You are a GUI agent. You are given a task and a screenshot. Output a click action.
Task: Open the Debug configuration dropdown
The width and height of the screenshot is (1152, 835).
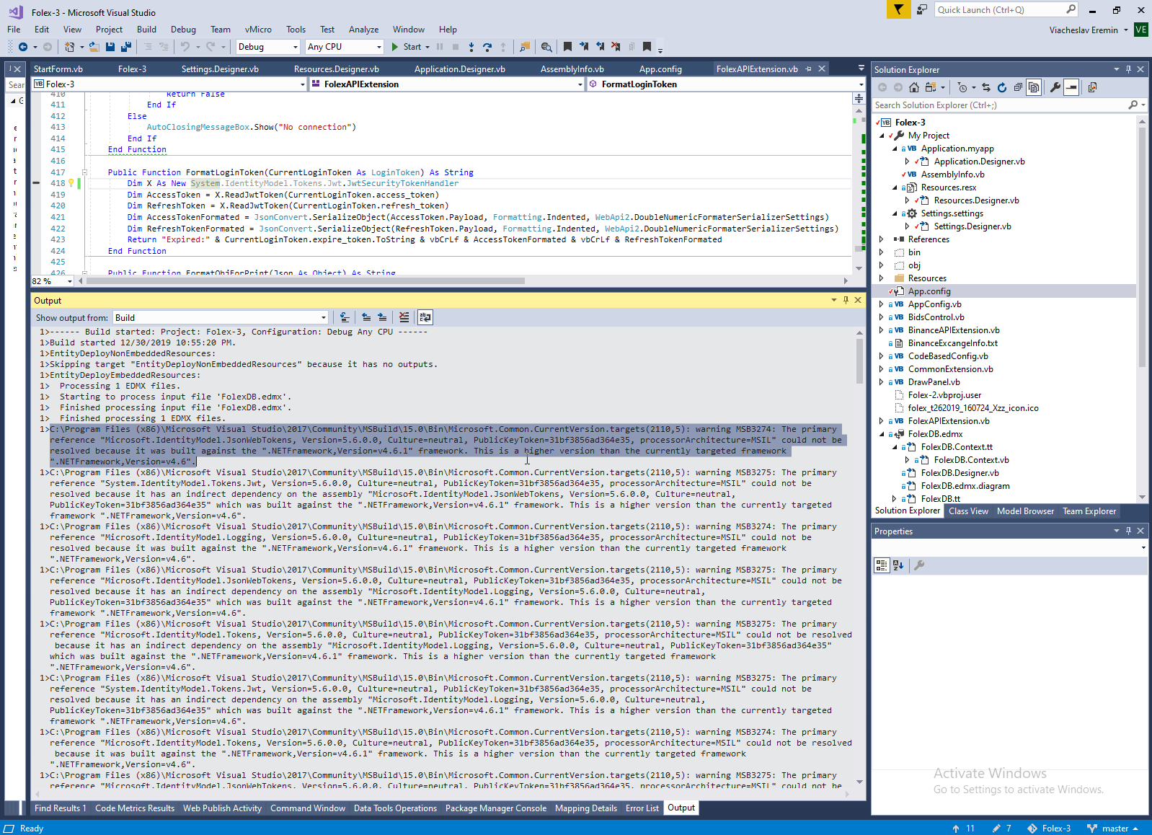pyautogui.click(x=267, y=47)
